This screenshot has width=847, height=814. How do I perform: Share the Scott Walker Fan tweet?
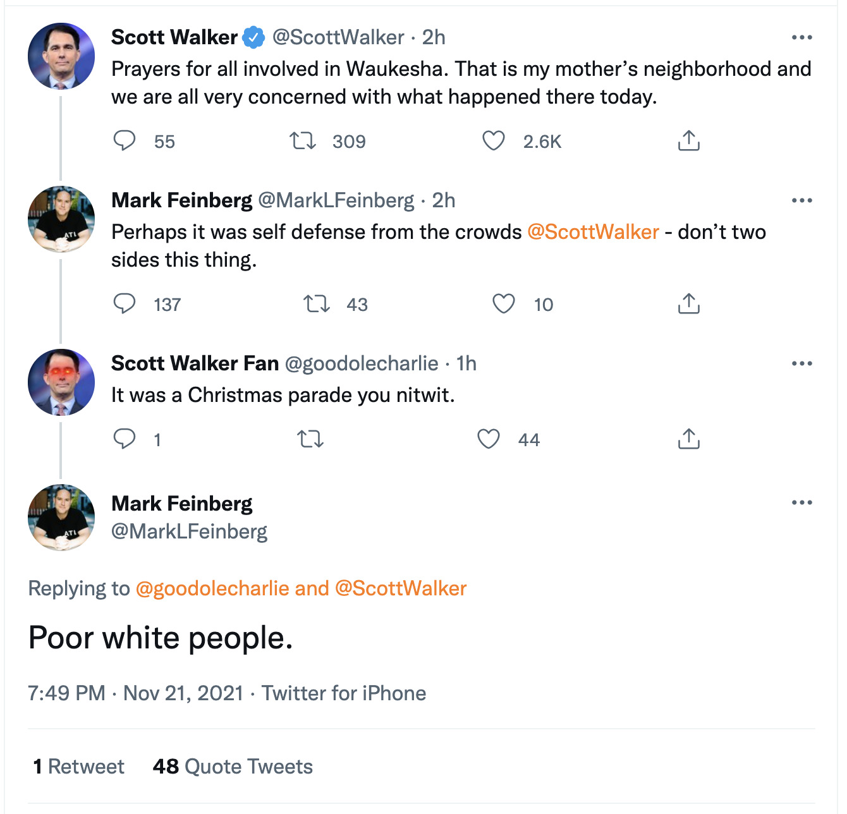688,439
